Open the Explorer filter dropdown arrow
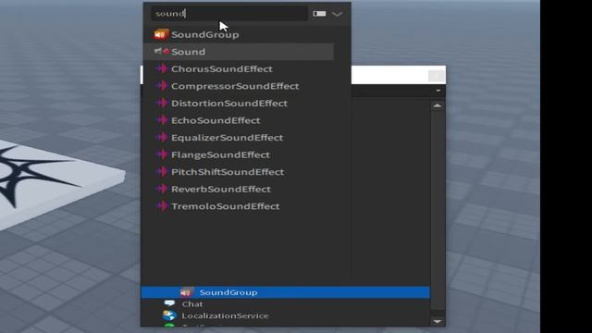The width and height of the screenshot is (592, 333). [x=438, y=91]
